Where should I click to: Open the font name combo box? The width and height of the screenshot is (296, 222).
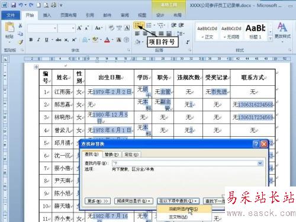pyautogui.click(x=42, y=28)
